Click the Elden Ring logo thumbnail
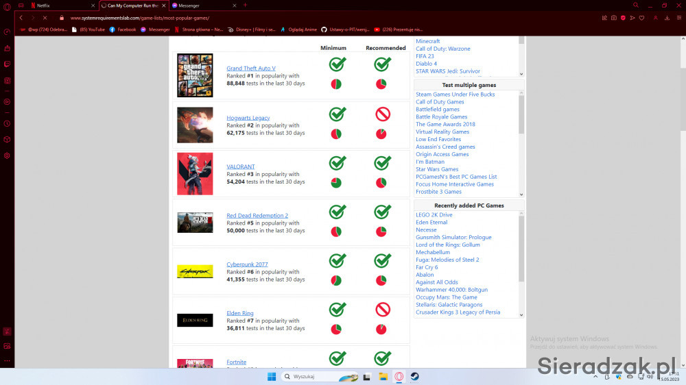686x385 pixels. click(x=195, y=321)
